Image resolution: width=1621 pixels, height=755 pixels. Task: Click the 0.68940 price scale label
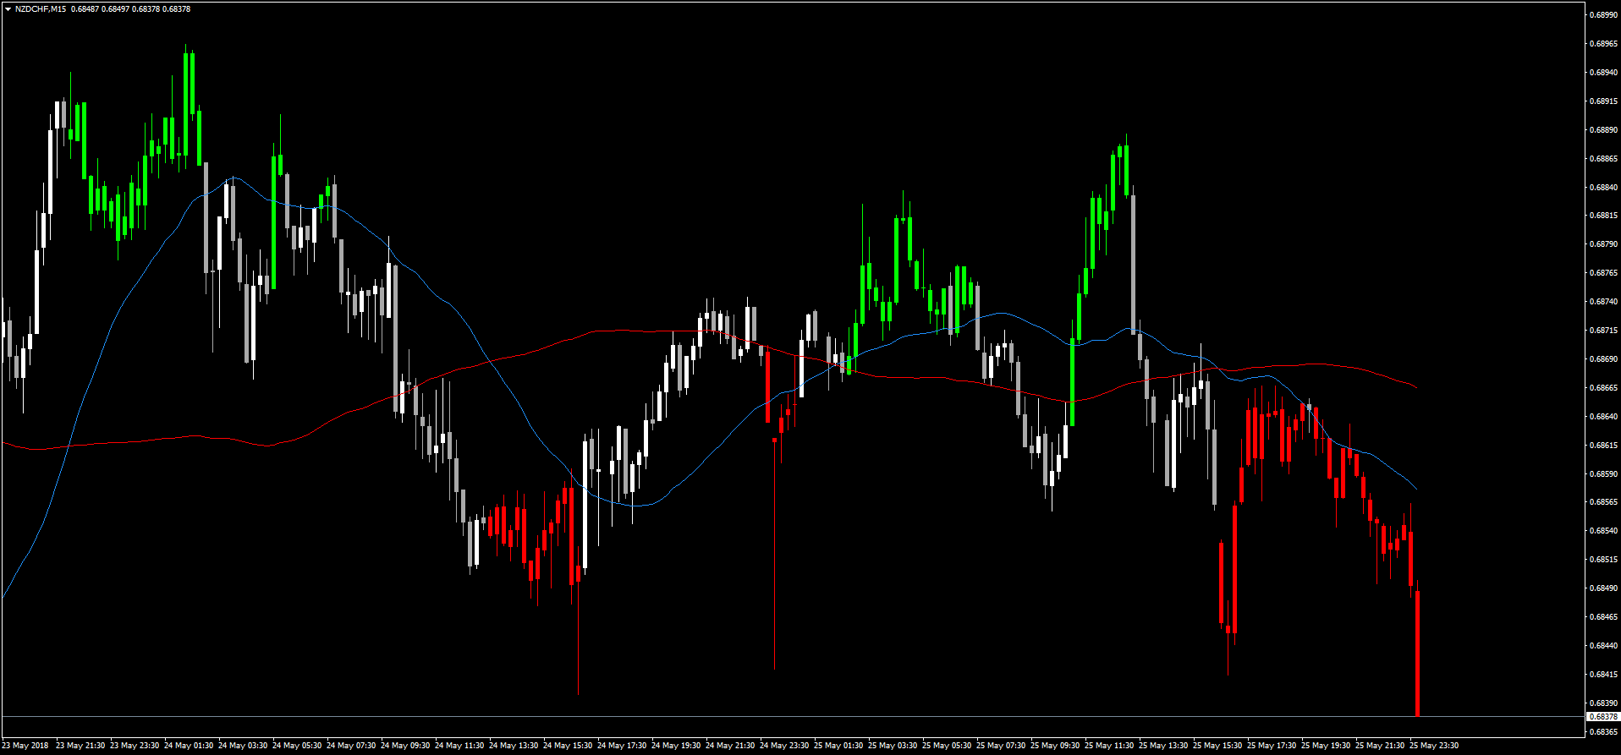pos(1603,73)
